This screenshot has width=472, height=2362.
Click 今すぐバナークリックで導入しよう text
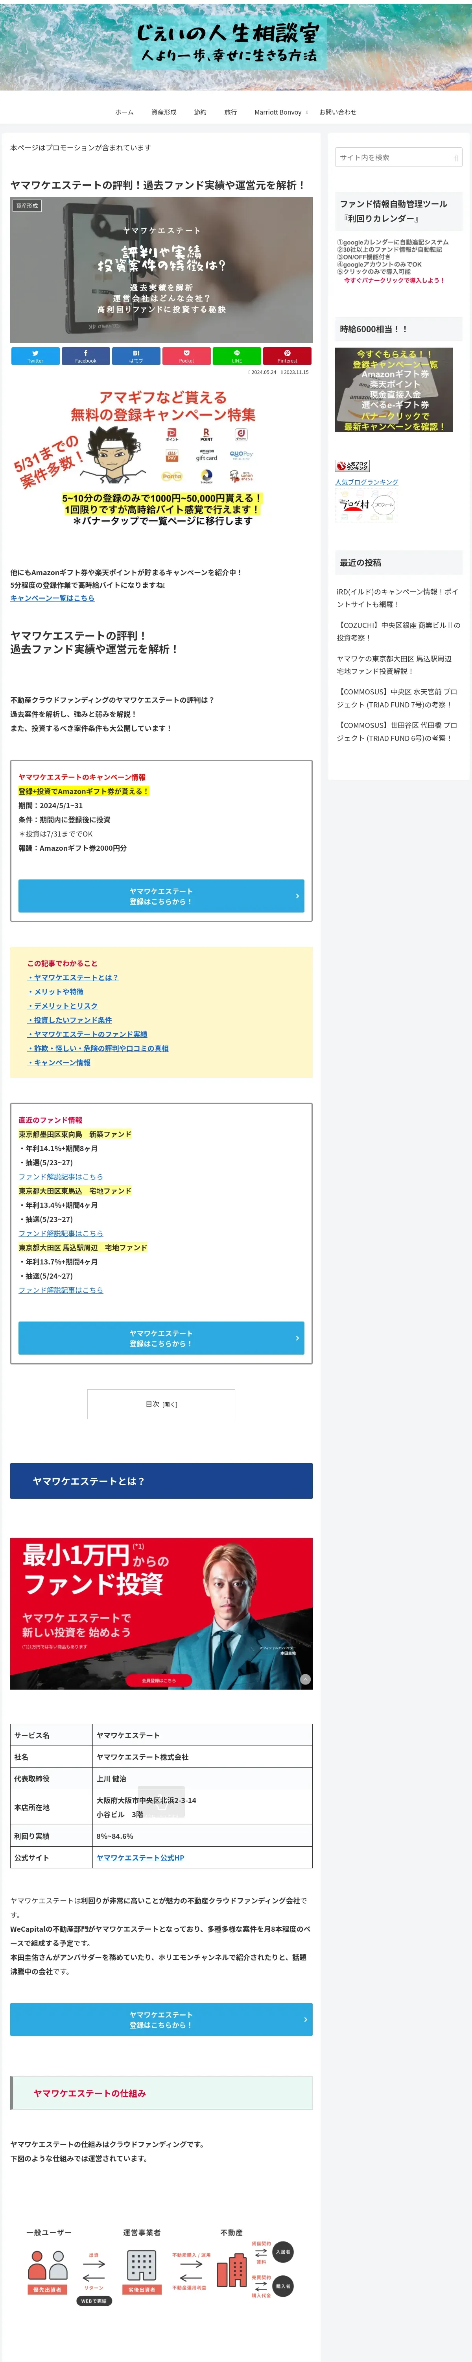pyautogui.click(x=394, y=281)
